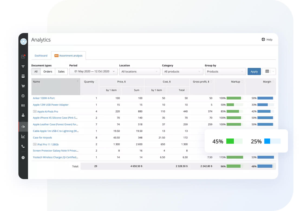The image size is (301, 211).
Task: Expand the All locations dropdown
Action: (140, 71)
